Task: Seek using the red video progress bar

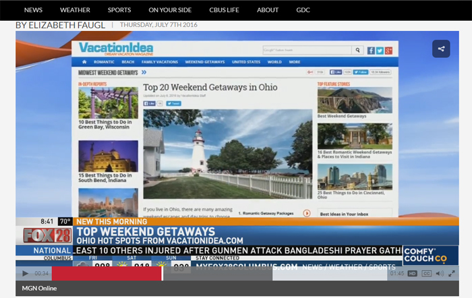Action: 107,273
